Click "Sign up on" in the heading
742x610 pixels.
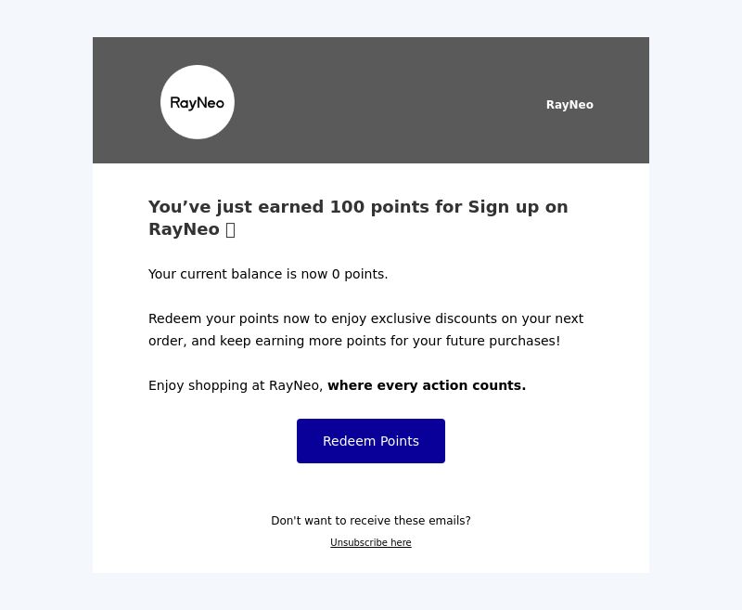(518, 207)
